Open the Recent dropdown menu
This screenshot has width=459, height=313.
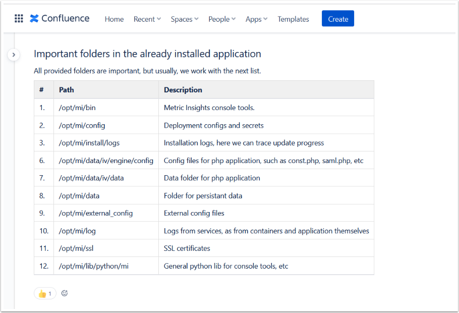147,19
